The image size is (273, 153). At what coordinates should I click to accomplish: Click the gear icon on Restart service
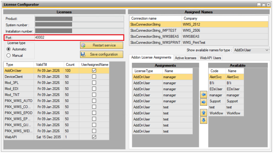(x=83, y=45)
